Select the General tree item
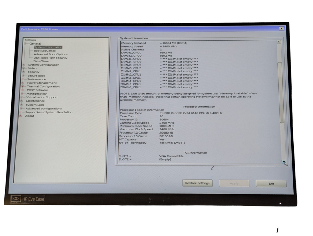Screen dimensions: 313x236 35,43
